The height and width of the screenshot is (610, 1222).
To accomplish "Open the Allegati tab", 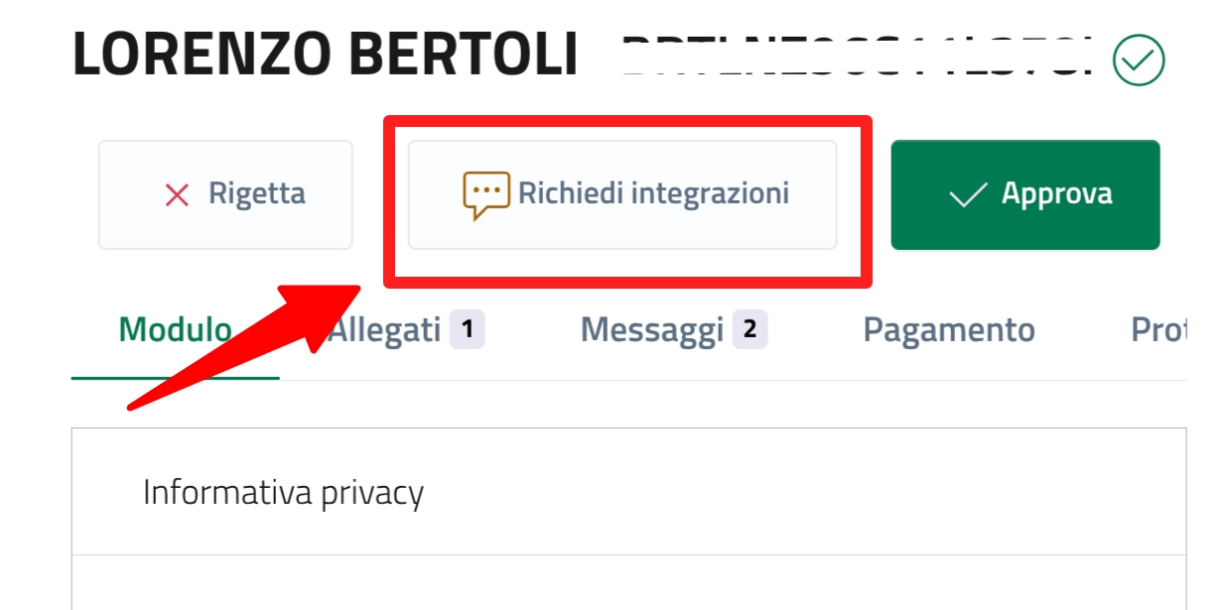I will coord(385,330).
